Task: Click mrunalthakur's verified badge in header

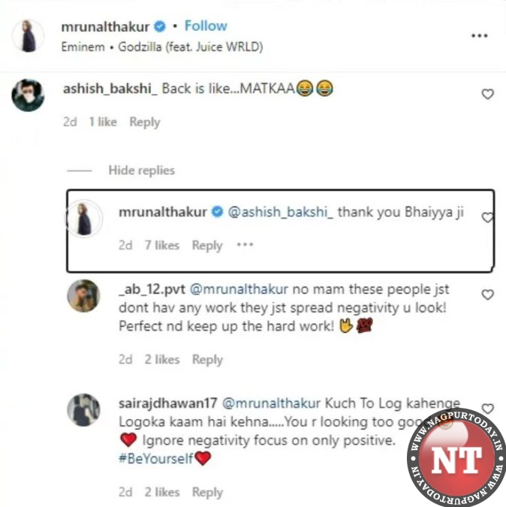Action: [160, 26]
